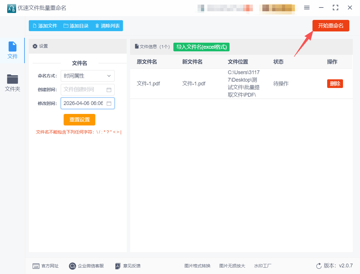Open the hamburger menu in title bar
Image resolution: width=360 pixels, height=274 pixels.
point(307,8)
